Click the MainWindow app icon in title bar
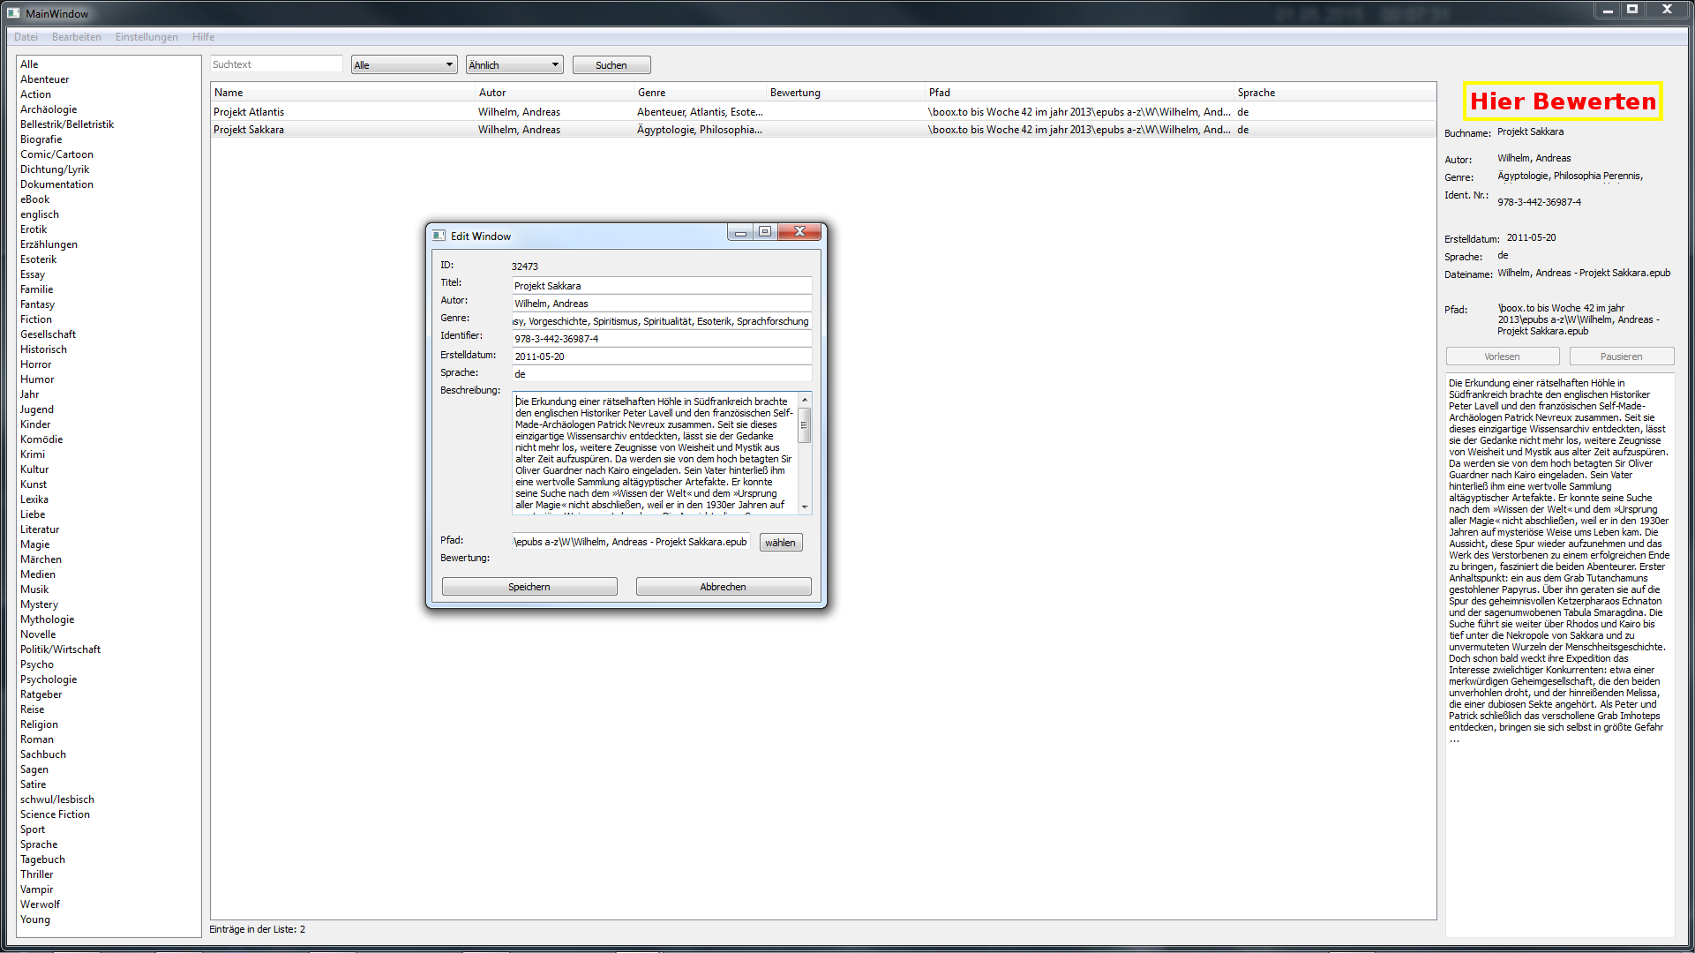Image resolution: width=1695 pixels, height=953 pixels. pyautogui.click(x=13, y=12)
